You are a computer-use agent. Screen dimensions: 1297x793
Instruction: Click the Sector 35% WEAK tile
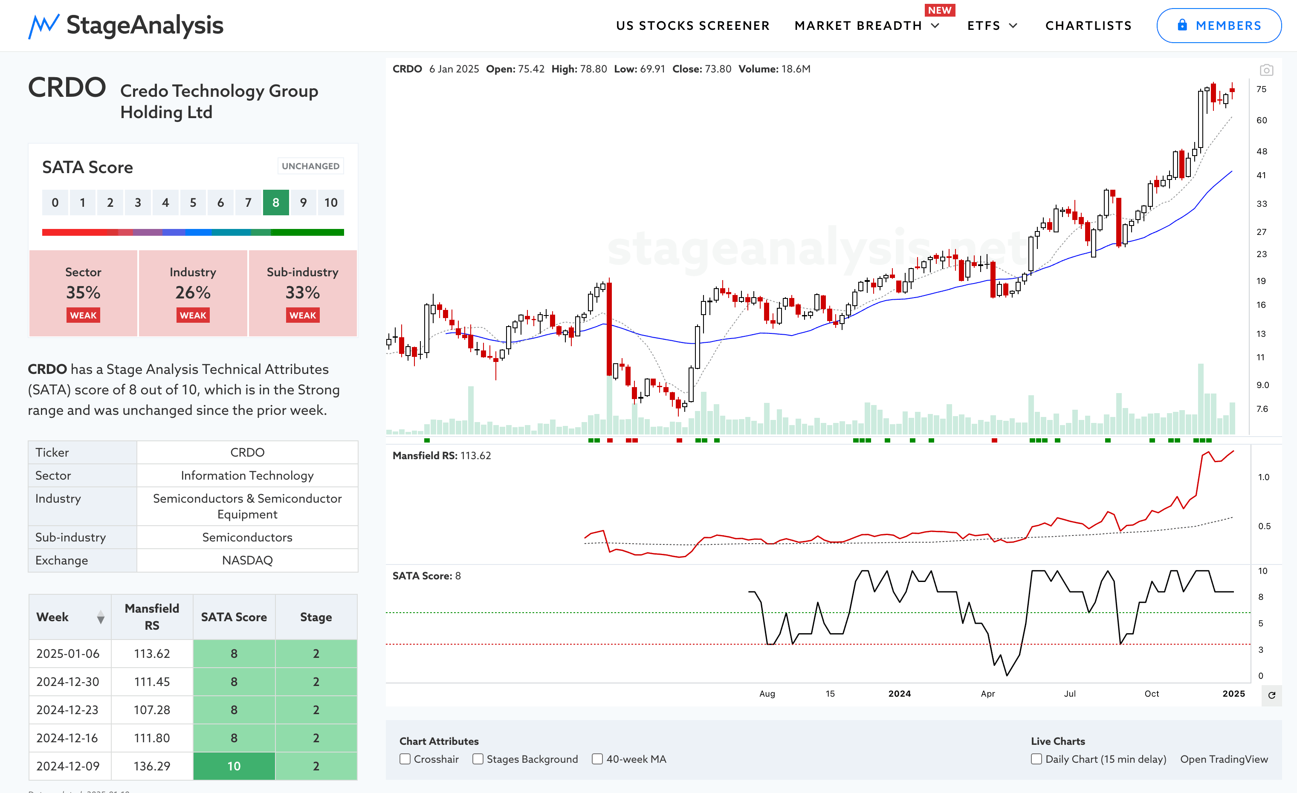(83, 293)
